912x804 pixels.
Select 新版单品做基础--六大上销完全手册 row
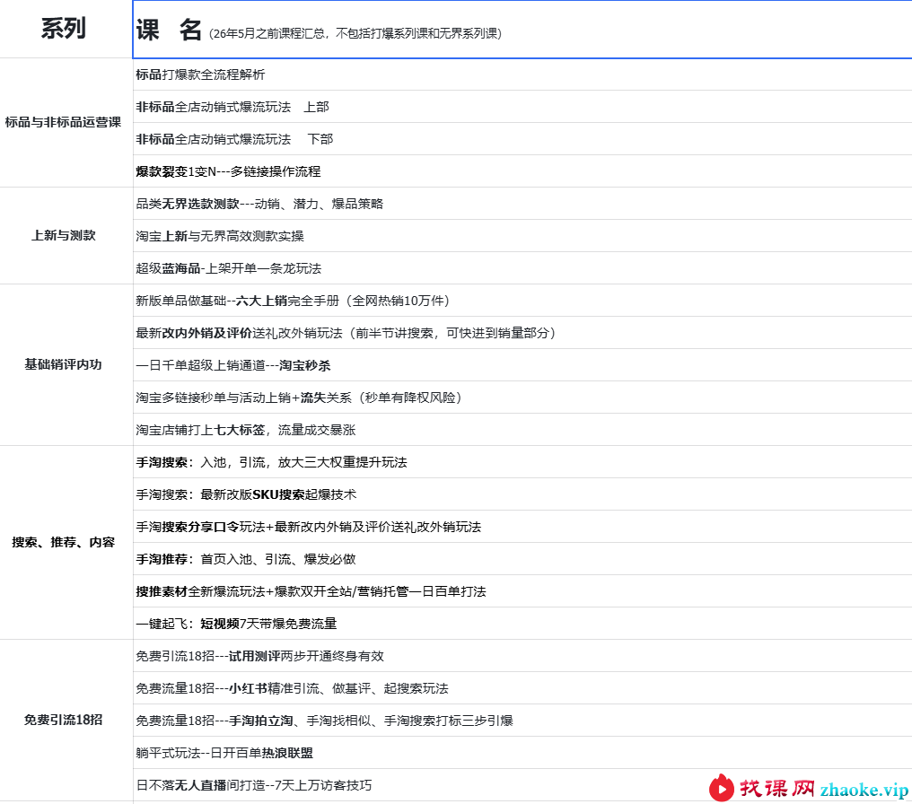click(522, 301)
